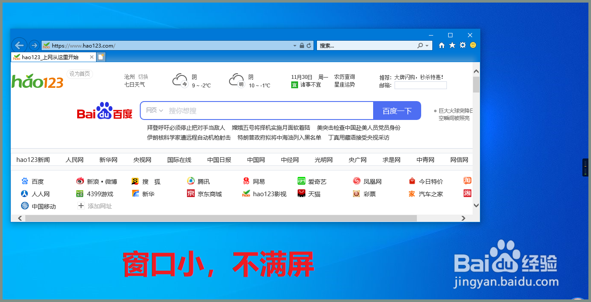Screen dimensions: 591x302
Task: Click the magnifier search icon in search box
Action: [x=420, y=45]
